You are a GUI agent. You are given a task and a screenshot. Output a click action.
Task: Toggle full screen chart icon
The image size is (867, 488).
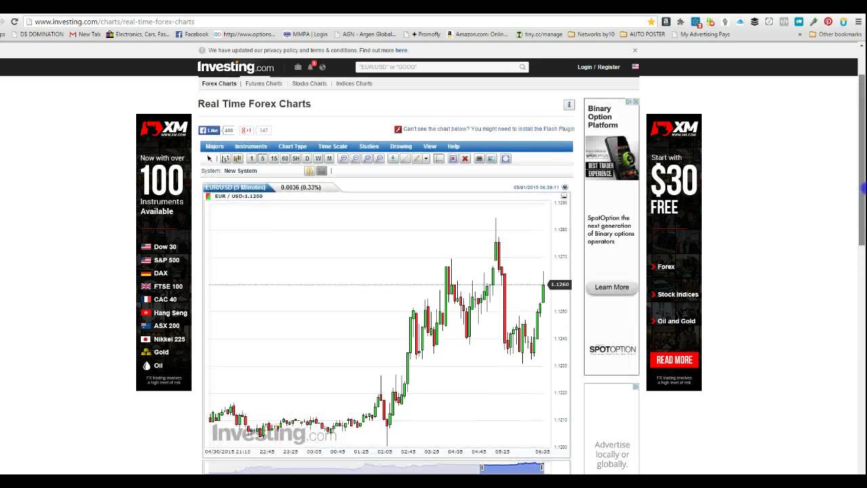pyautogui.click(x=506, y=159)
